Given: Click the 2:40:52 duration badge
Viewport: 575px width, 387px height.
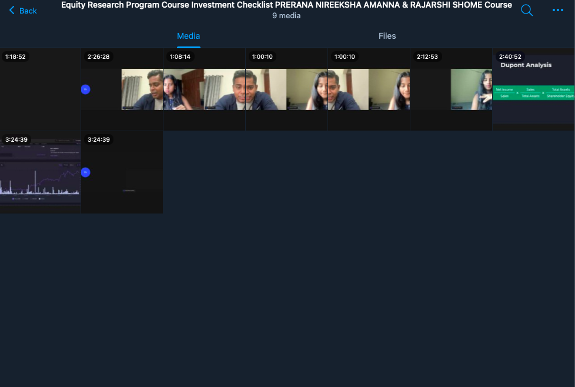Looking at the screenshot, I should tap(510, 57).
